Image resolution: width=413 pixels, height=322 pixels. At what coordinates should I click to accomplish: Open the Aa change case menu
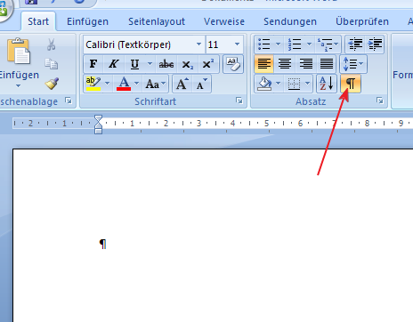point(156,84)
